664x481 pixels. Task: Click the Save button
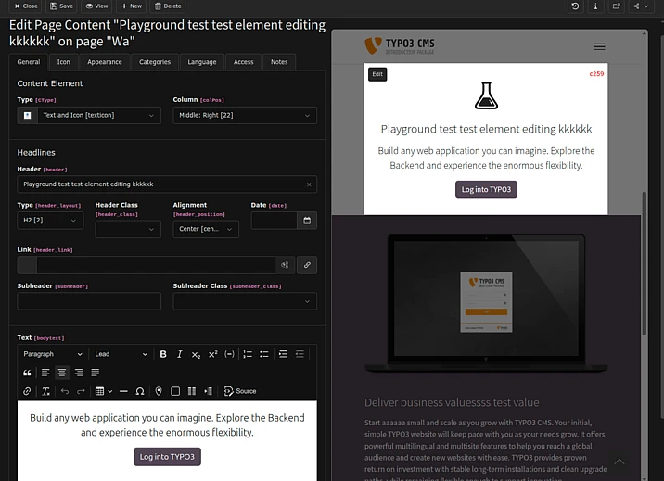point(62,6)
